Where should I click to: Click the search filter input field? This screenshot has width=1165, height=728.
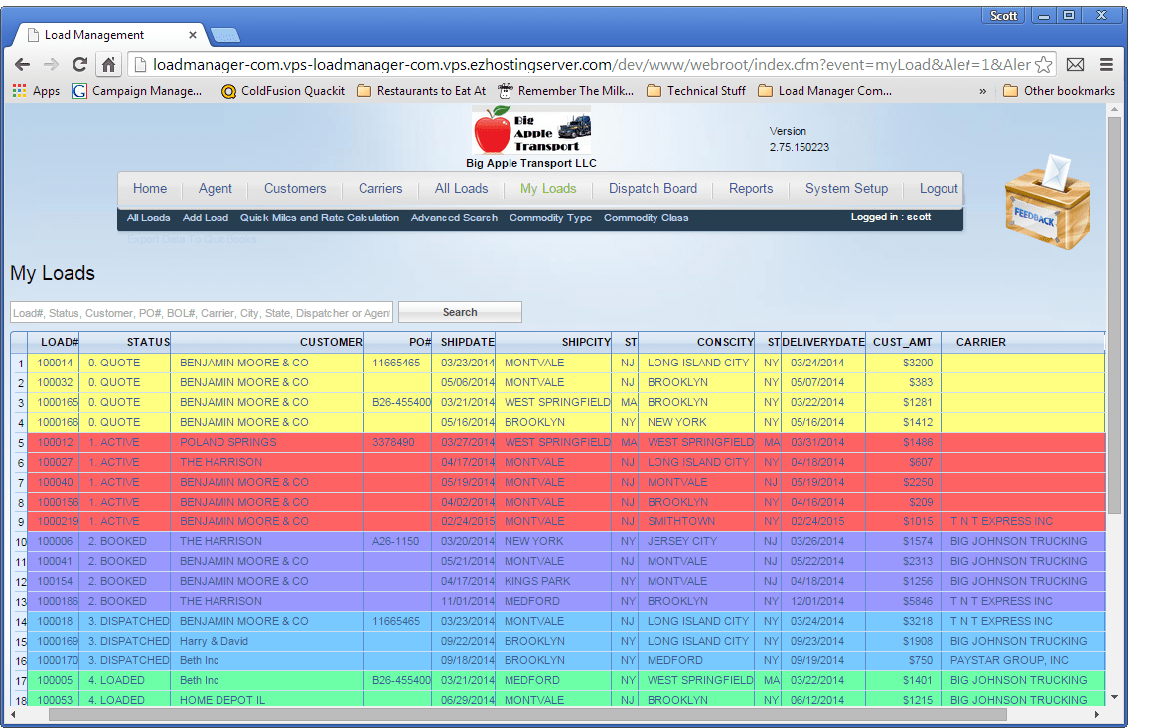pos(199,311)
